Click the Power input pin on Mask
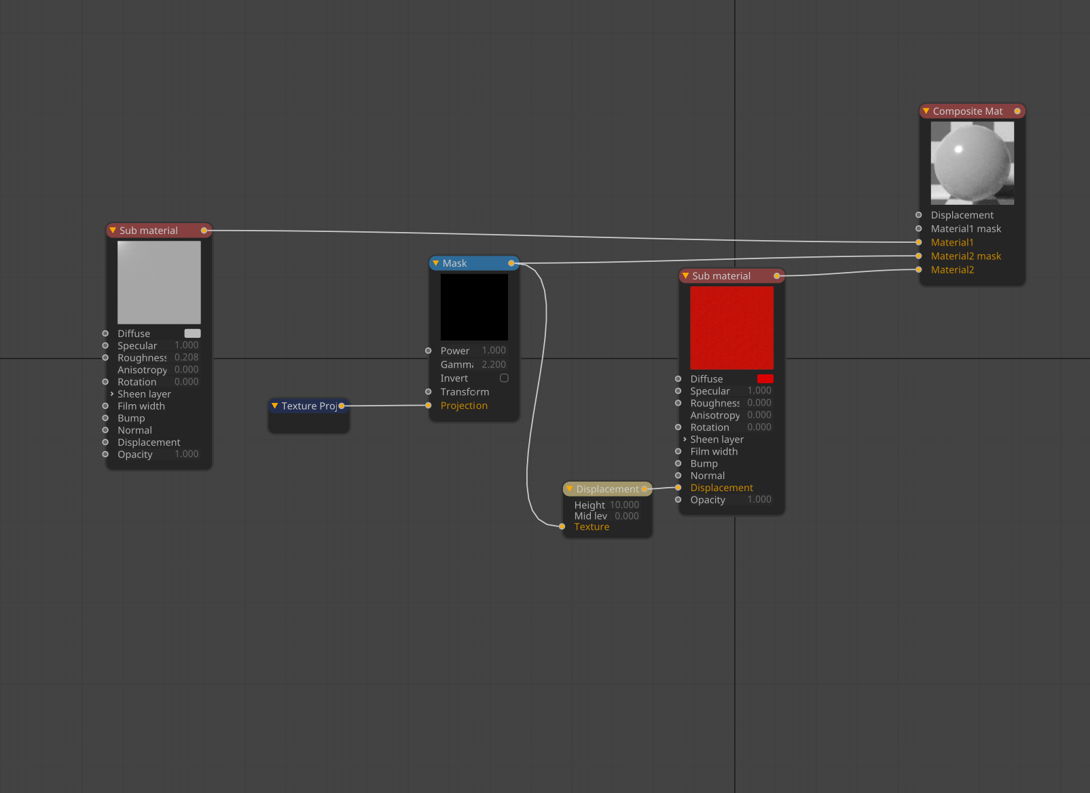The image size is (1090, 793). (429, 351)
